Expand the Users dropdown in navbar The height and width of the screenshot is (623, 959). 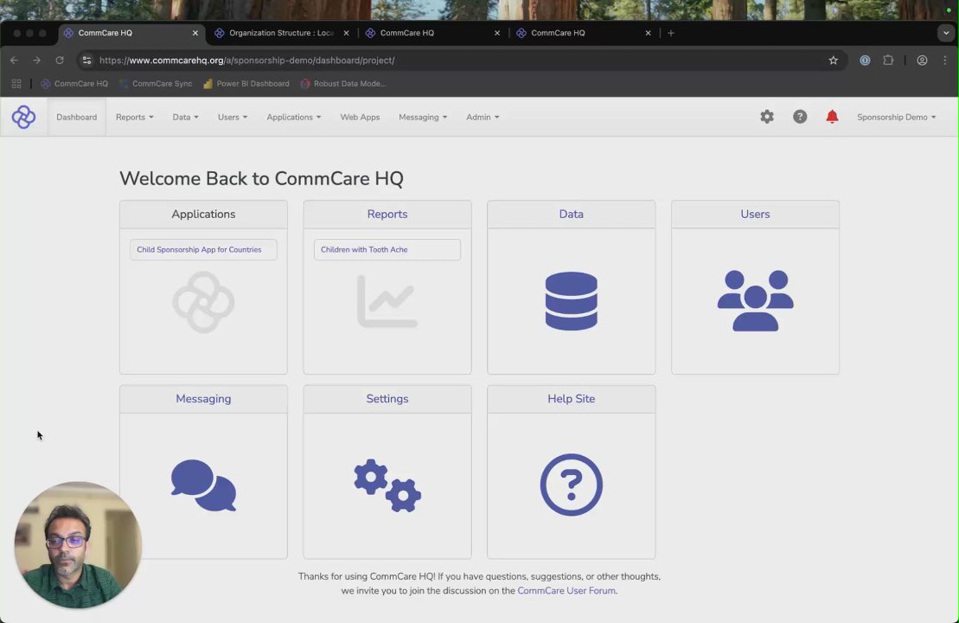point(233,117)
